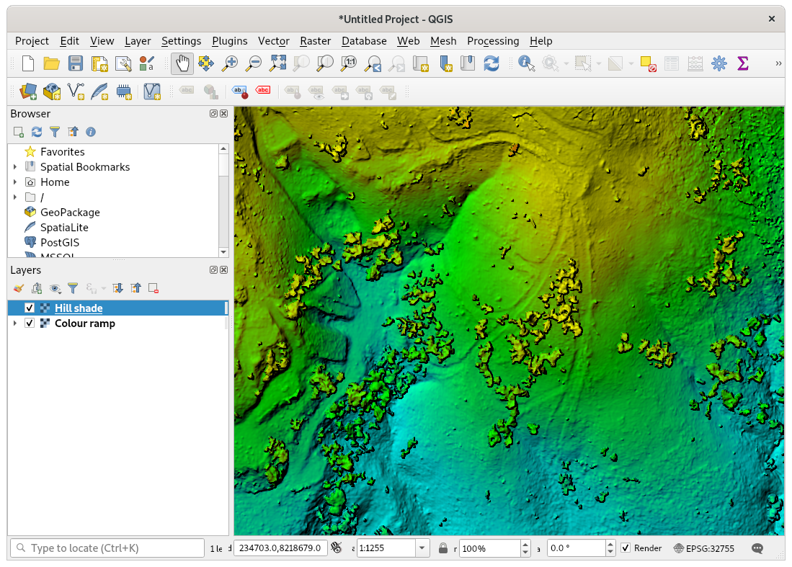Float the Layers panel
The width and height of the screenshot is (792, 567).
[x=213, y=269]
